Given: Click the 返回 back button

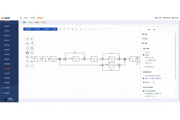Looking at the screenshot, I should click(x=24, y=22).
